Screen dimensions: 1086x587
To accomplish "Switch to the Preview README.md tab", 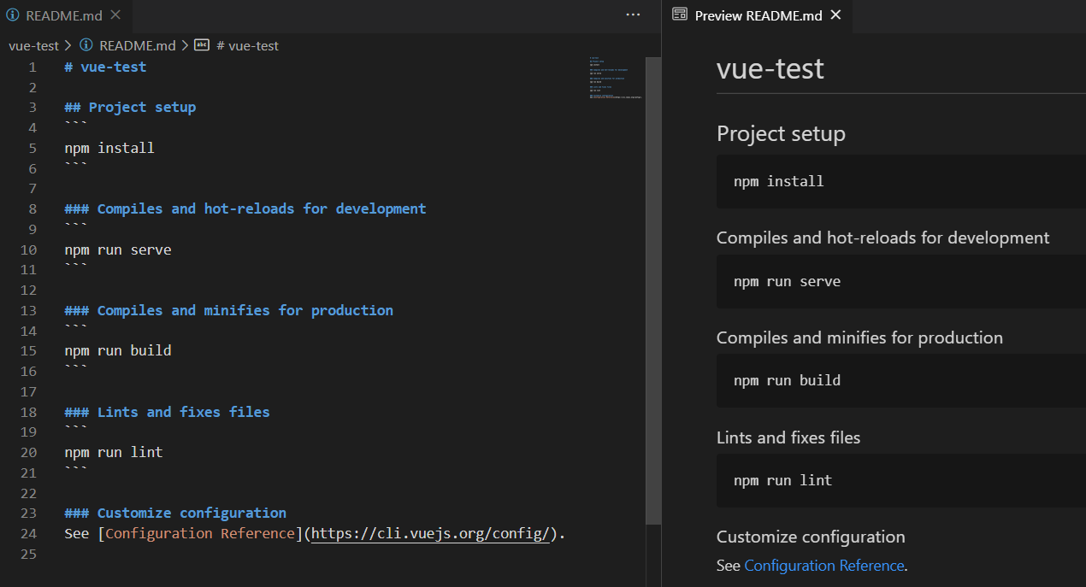I will click(x=758, y=15).
